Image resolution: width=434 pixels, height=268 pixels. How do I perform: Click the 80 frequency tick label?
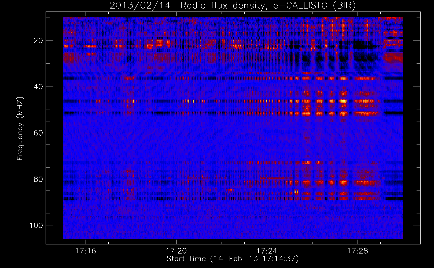click(x=39, y=179)
